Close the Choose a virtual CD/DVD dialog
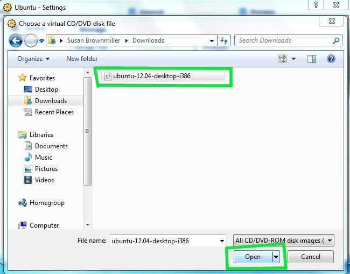 332,21
